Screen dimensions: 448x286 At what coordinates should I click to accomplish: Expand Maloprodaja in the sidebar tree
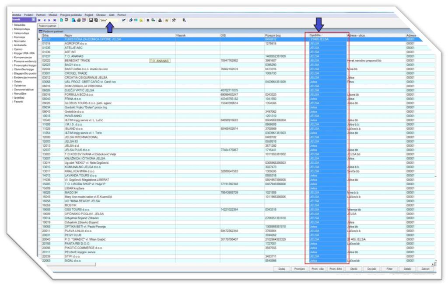pos(22,29)
